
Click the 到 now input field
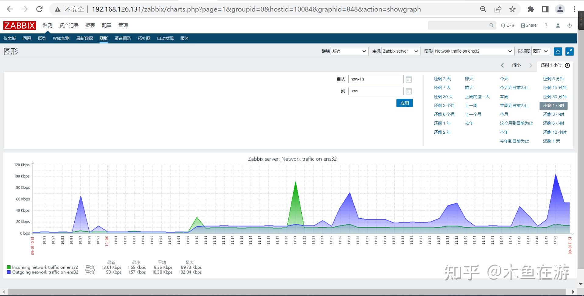[376, 91]
